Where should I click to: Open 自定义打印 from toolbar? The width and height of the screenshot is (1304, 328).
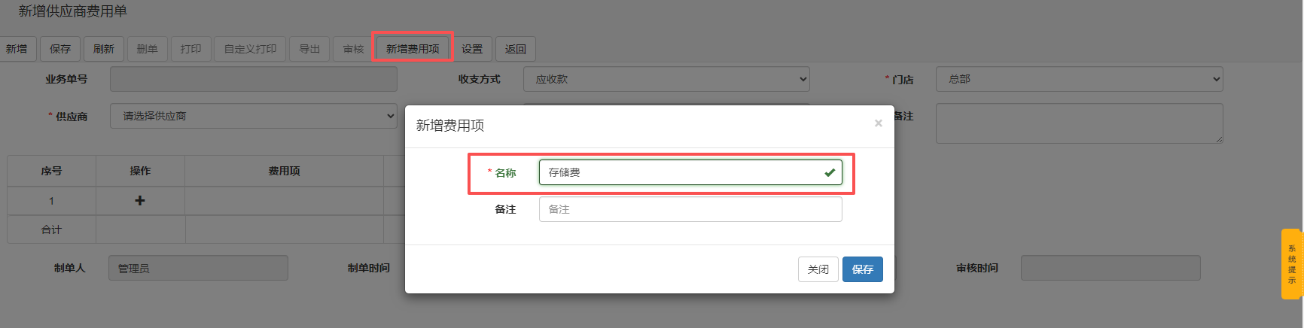point(250,49)
